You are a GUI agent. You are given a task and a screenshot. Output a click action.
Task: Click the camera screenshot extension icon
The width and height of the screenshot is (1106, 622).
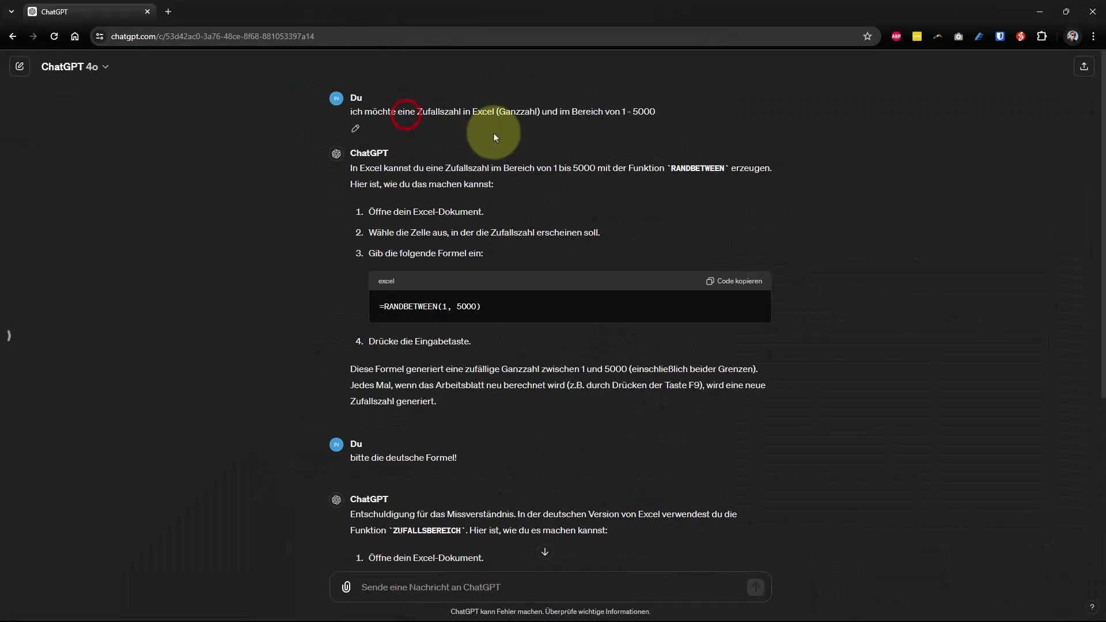[959, 36]
